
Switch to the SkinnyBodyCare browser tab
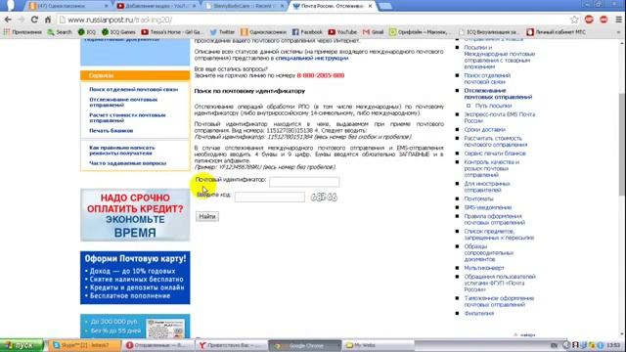pos(244,6)
